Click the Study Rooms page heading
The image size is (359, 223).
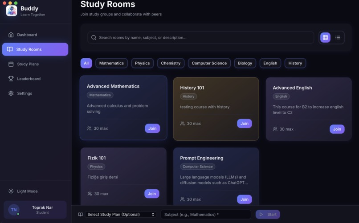pos(108,4)
